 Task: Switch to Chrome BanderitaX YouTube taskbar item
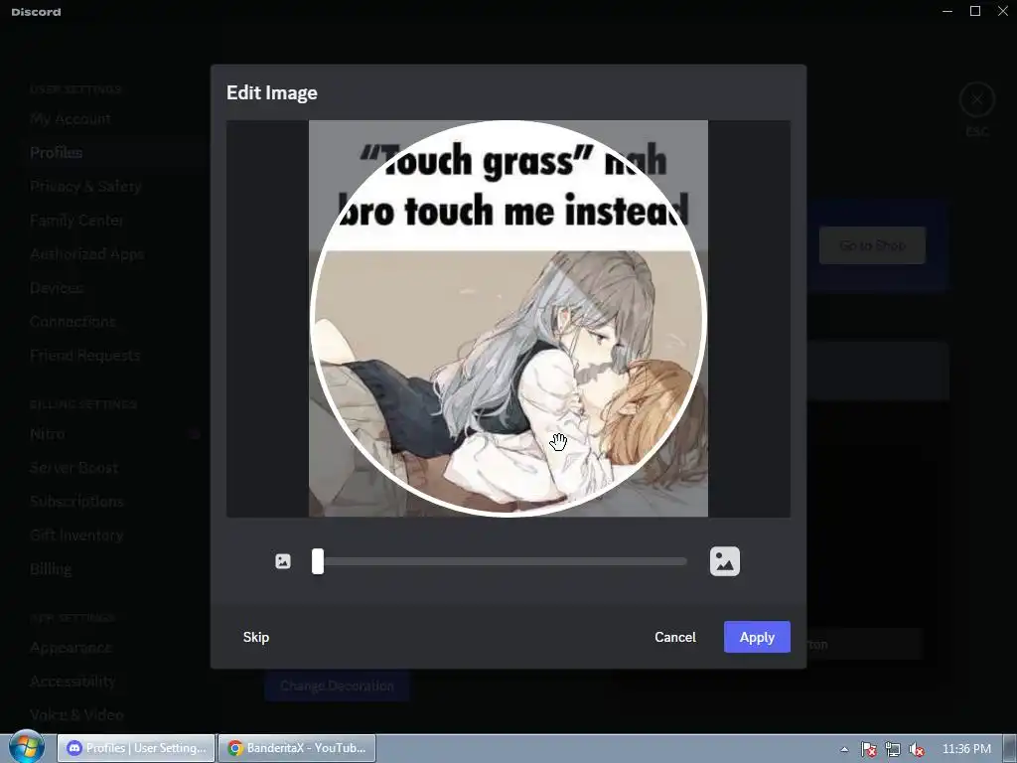pos(297,748)
